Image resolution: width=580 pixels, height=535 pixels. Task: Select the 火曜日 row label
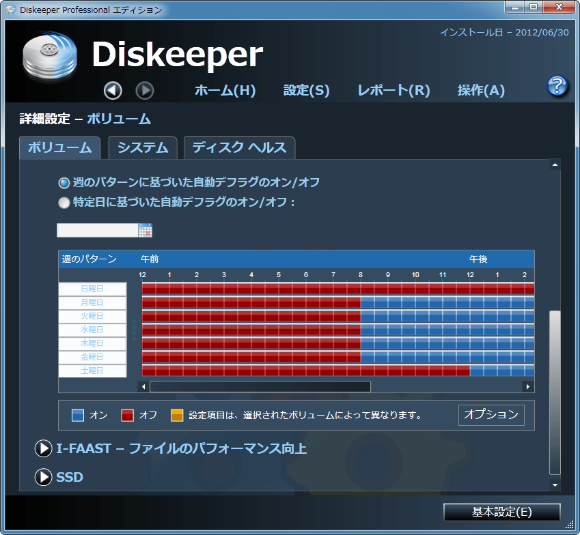click(92, 316)
